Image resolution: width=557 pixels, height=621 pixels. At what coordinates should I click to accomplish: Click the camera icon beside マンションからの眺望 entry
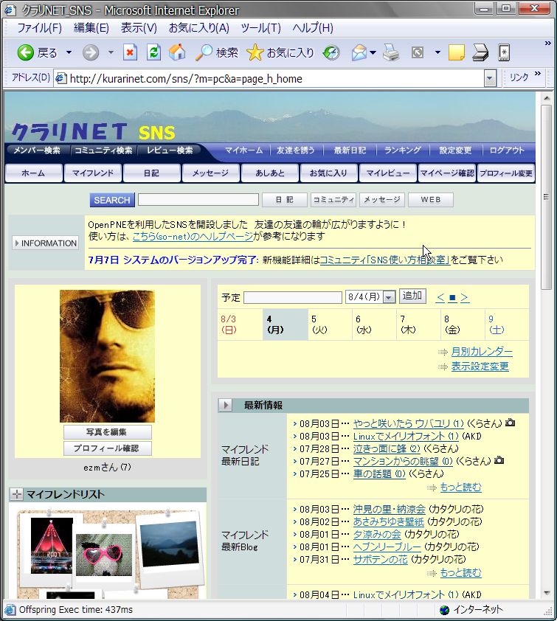[x=499, y=461]
